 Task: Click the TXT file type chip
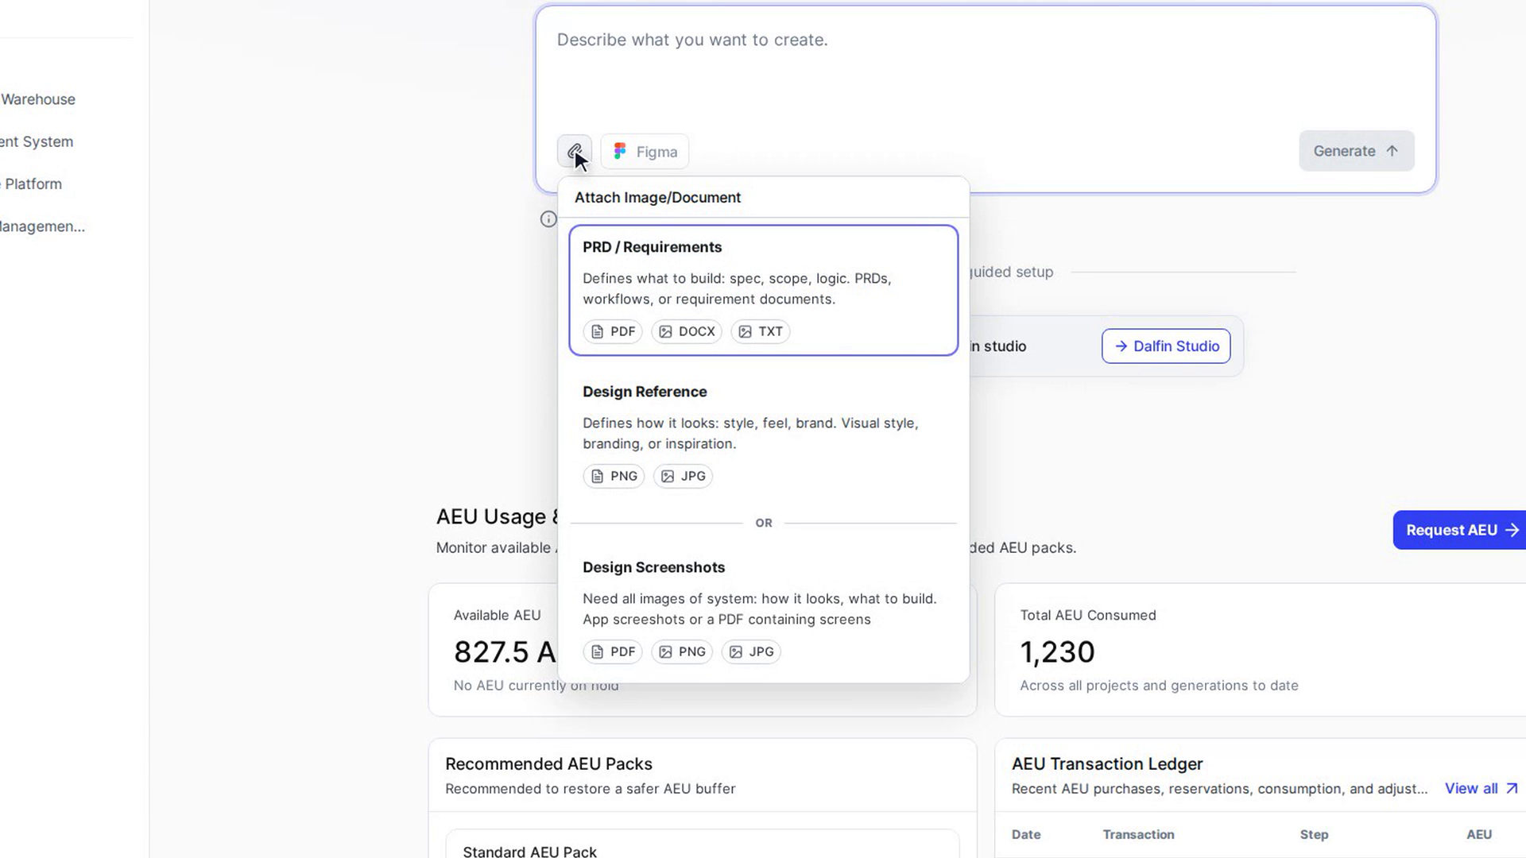(761, 331)
